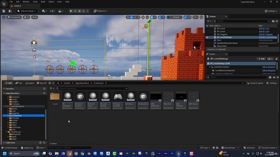Open the Selection Mode dropdown
Screen dimensions: 280x157
[27, 11]
